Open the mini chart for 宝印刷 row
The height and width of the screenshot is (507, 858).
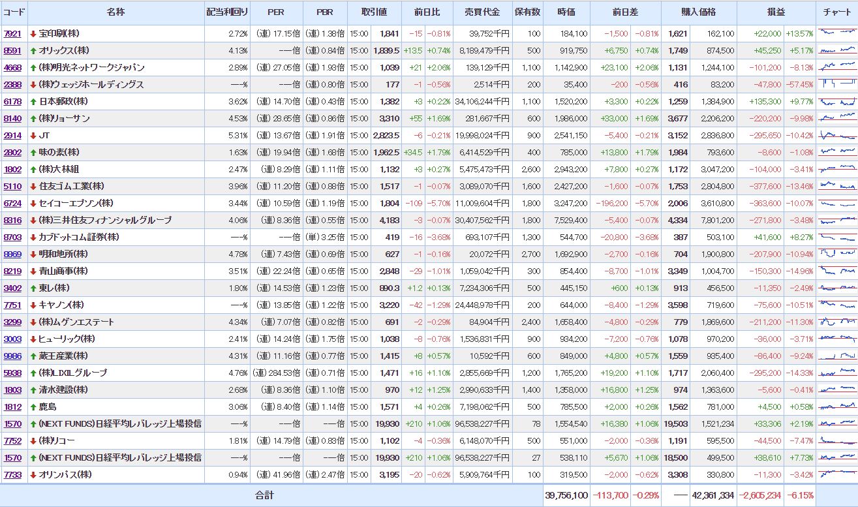click(x=836, y=33)
